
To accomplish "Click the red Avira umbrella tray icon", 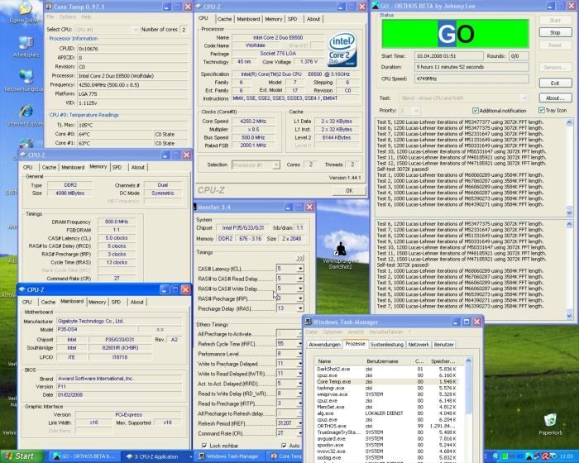I will tap(545, 456).
